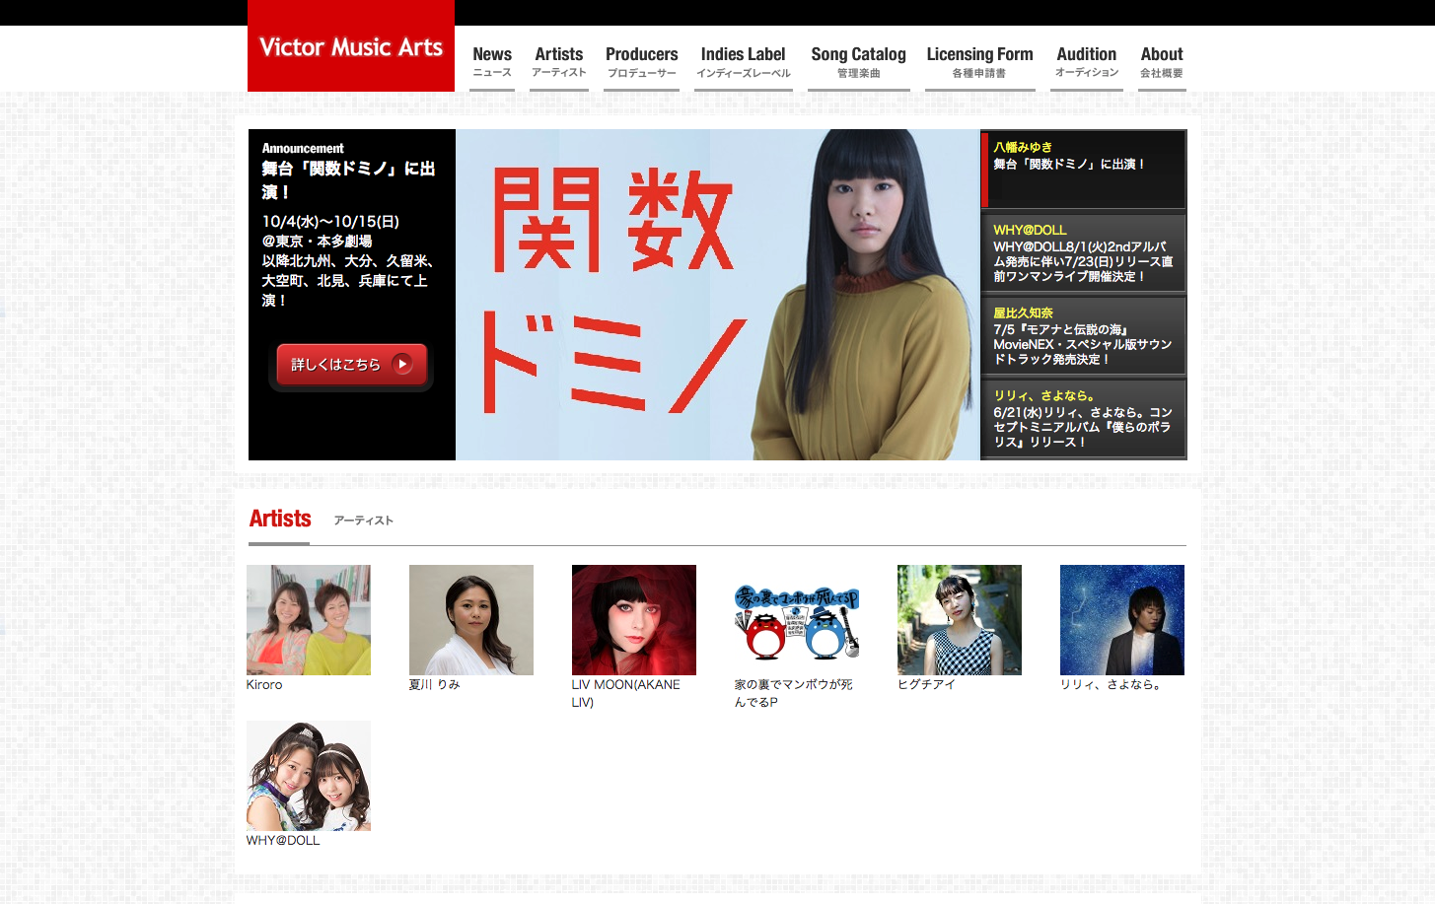
Task: Click the 夏川 りみ name link
Action: pyautogui.click(x=434, y=684)
